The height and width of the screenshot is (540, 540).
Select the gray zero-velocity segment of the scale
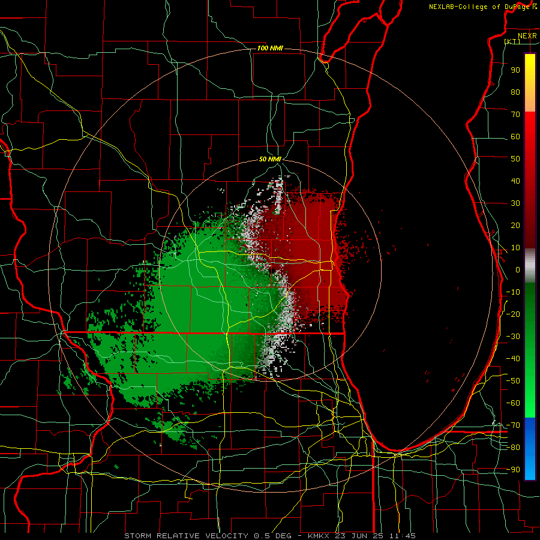point(530,266)
